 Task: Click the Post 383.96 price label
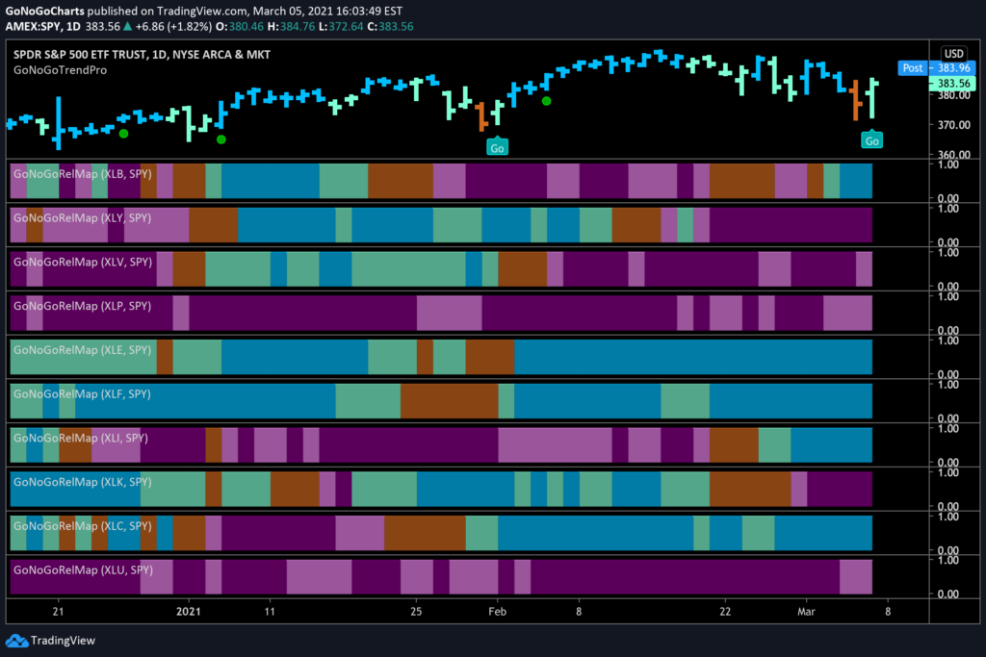[936, 68]
